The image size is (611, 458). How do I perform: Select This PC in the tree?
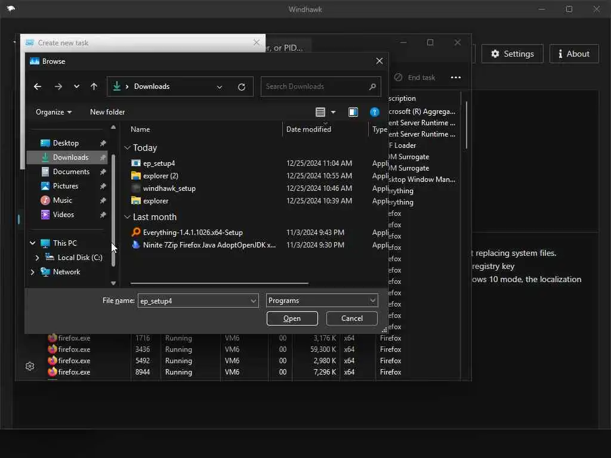64,243
